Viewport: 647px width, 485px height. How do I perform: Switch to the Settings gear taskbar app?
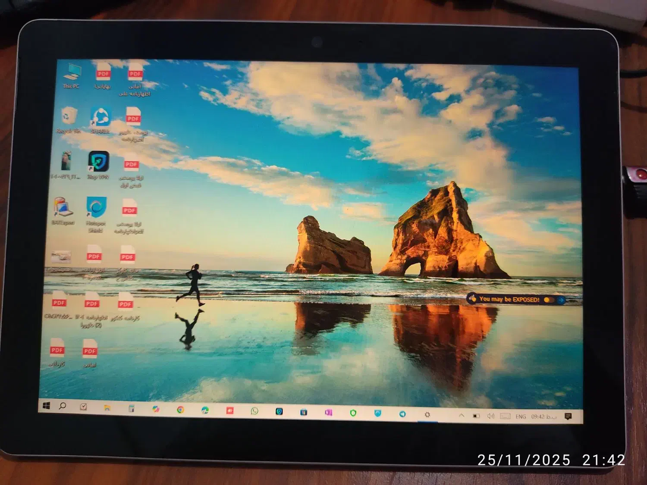pos(427,414)
